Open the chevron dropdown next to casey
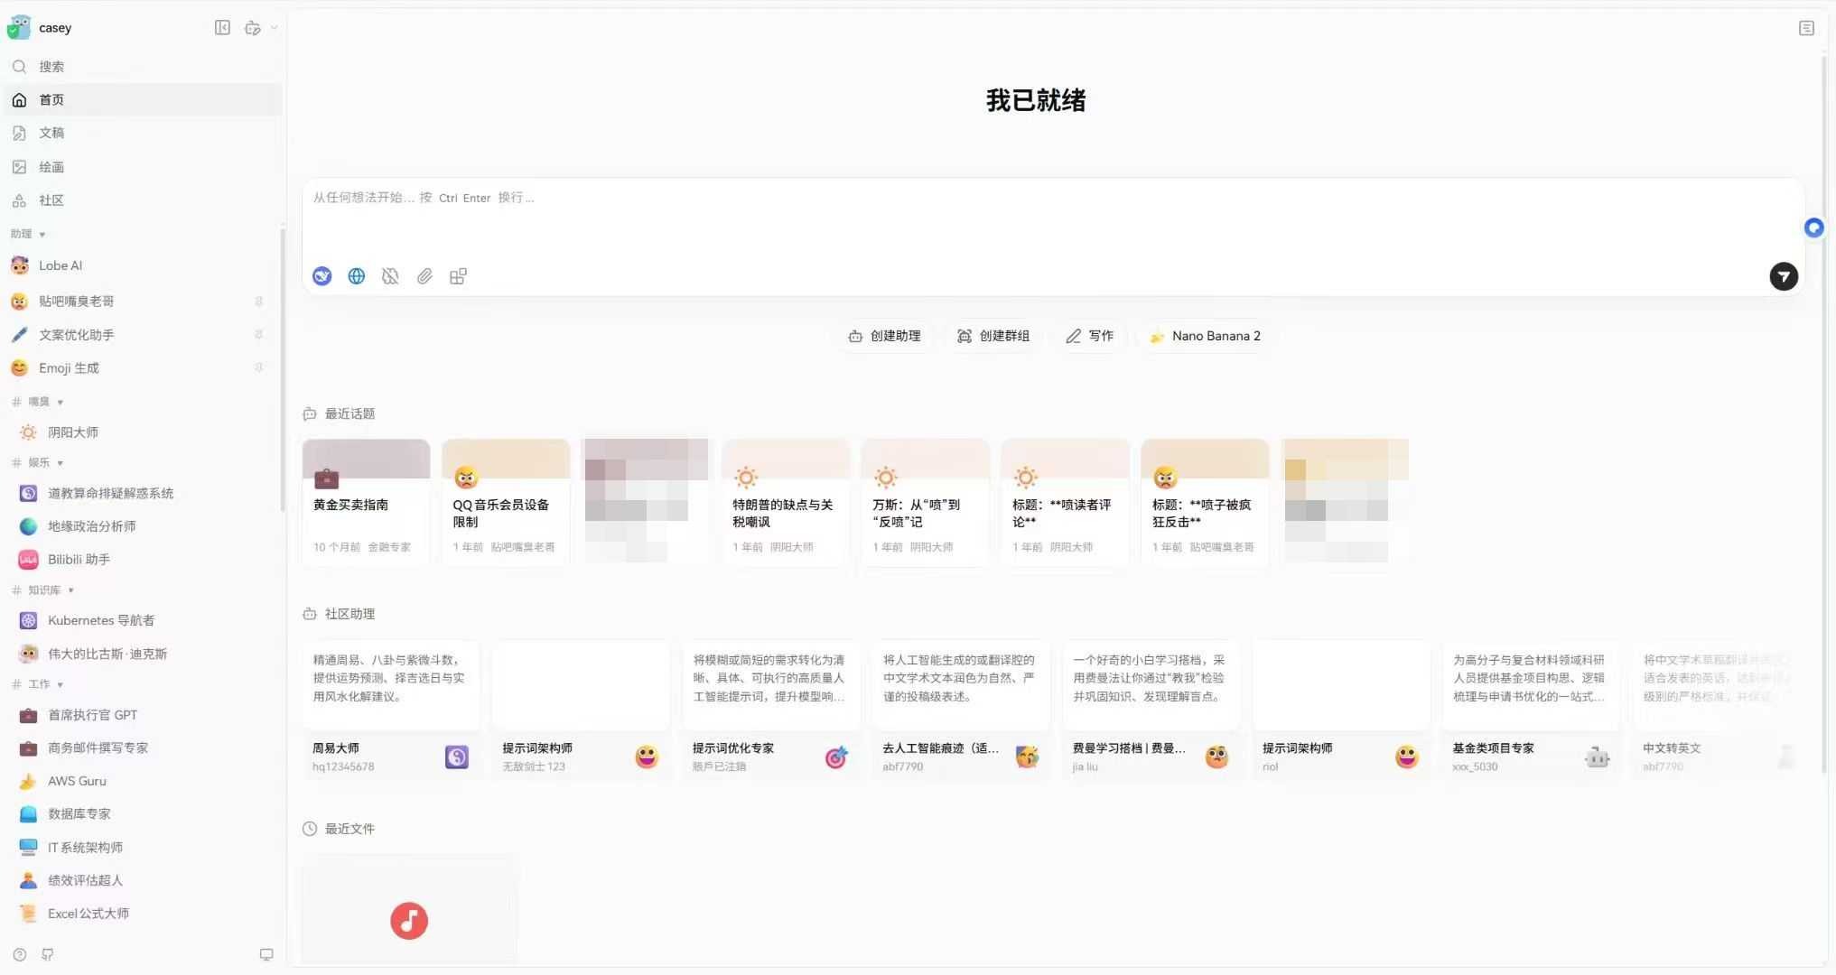The width and height of the screenshot is (1836, 975). pos(274,28)
